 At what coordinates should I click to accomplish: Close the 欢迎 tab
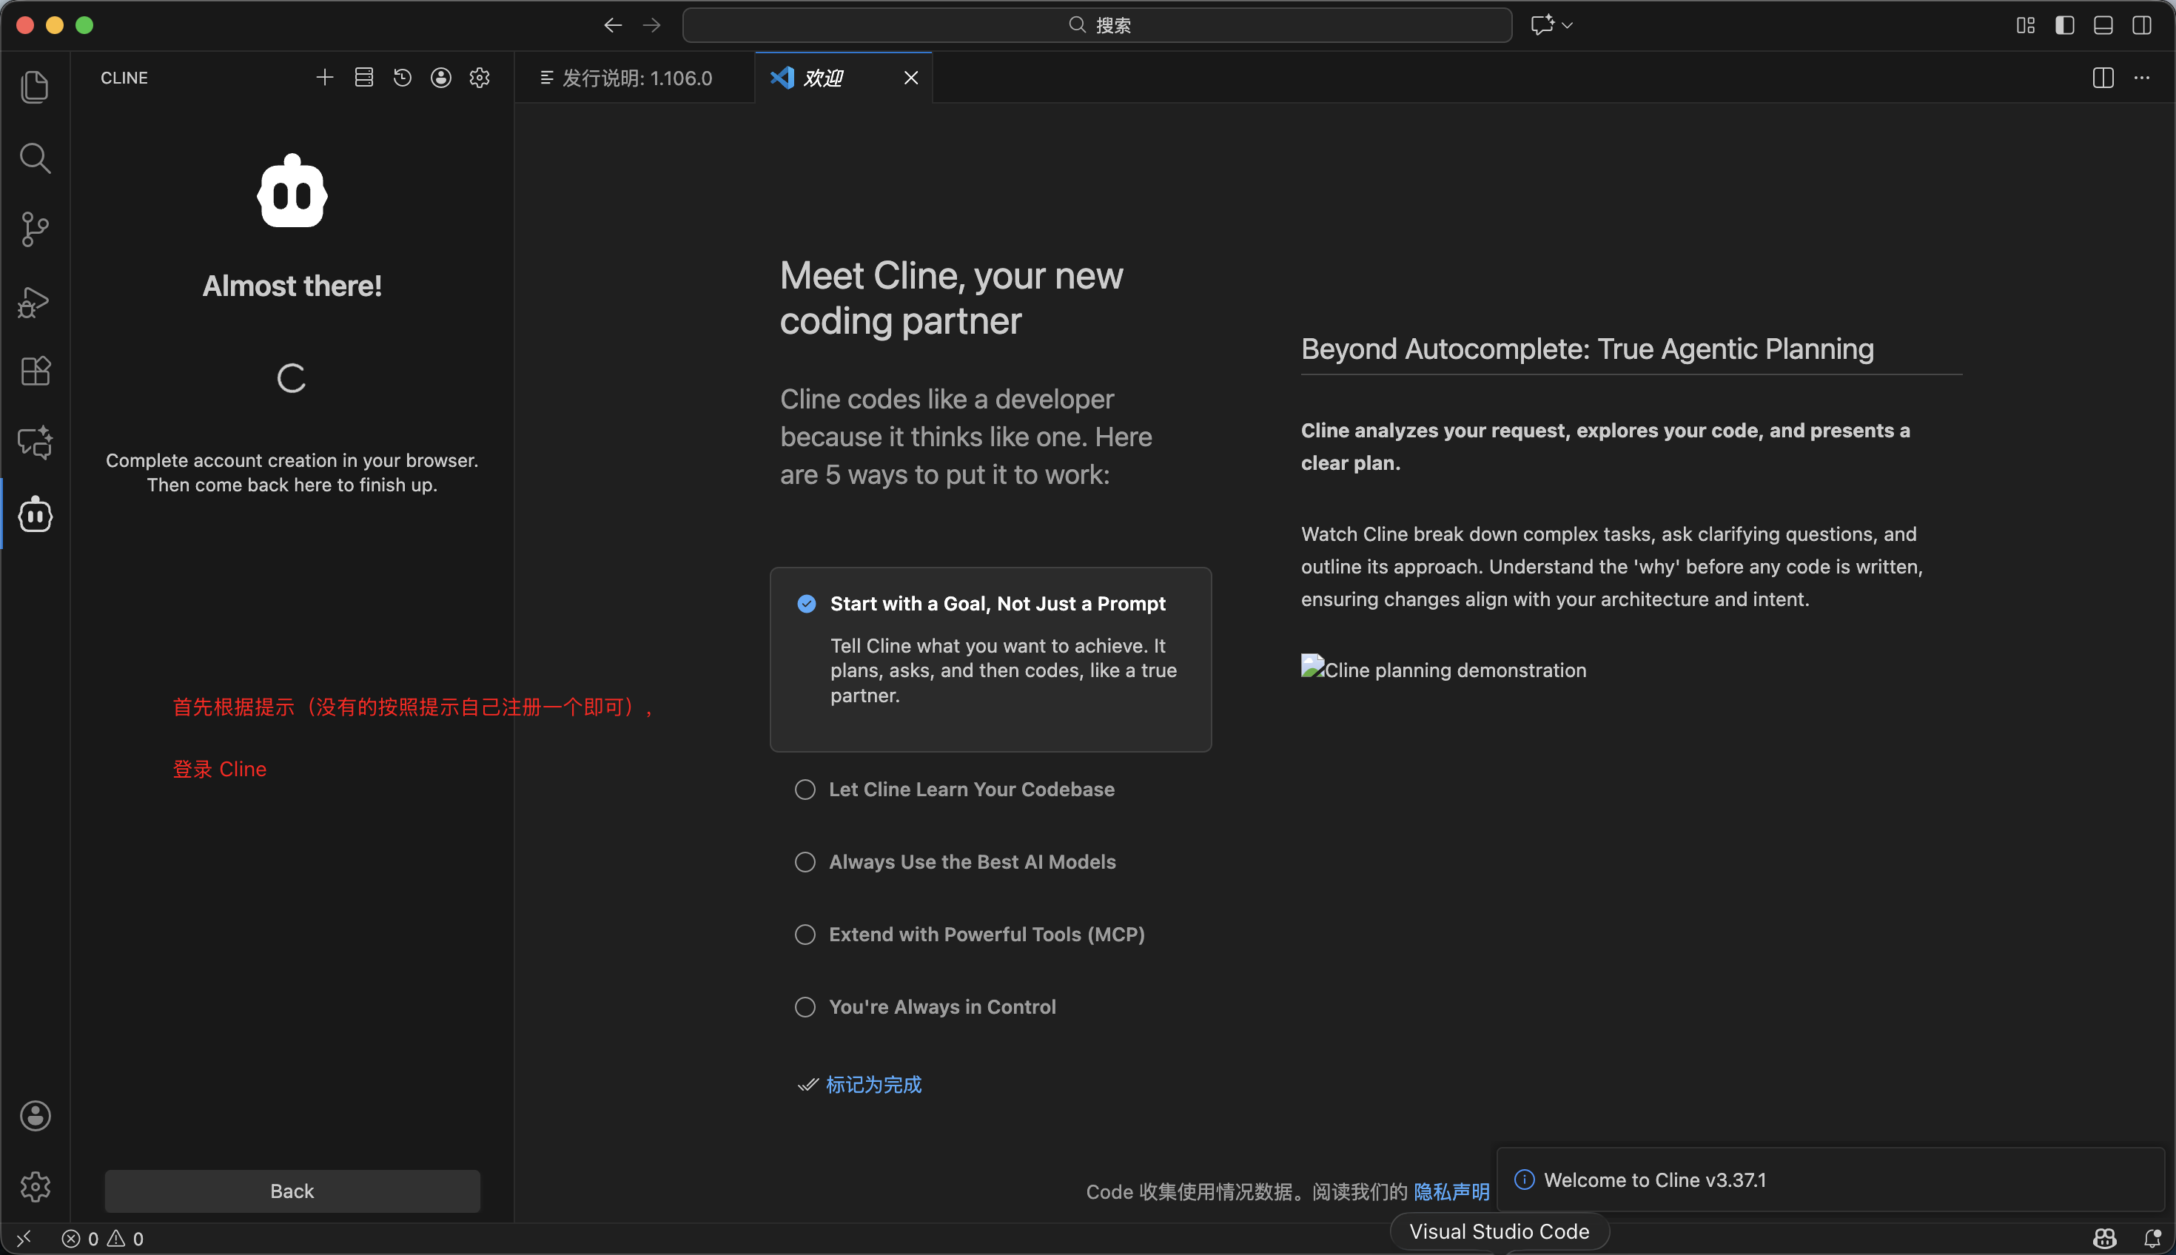pos(910,78)
